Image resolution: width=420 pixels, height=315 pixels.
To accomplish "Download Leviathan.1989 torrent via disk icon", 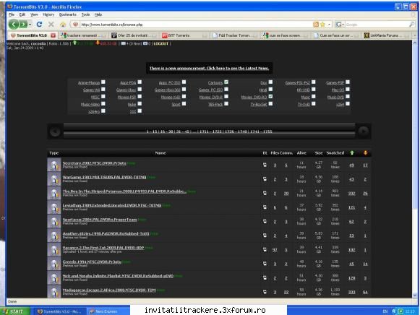I will tap(265, 207).
